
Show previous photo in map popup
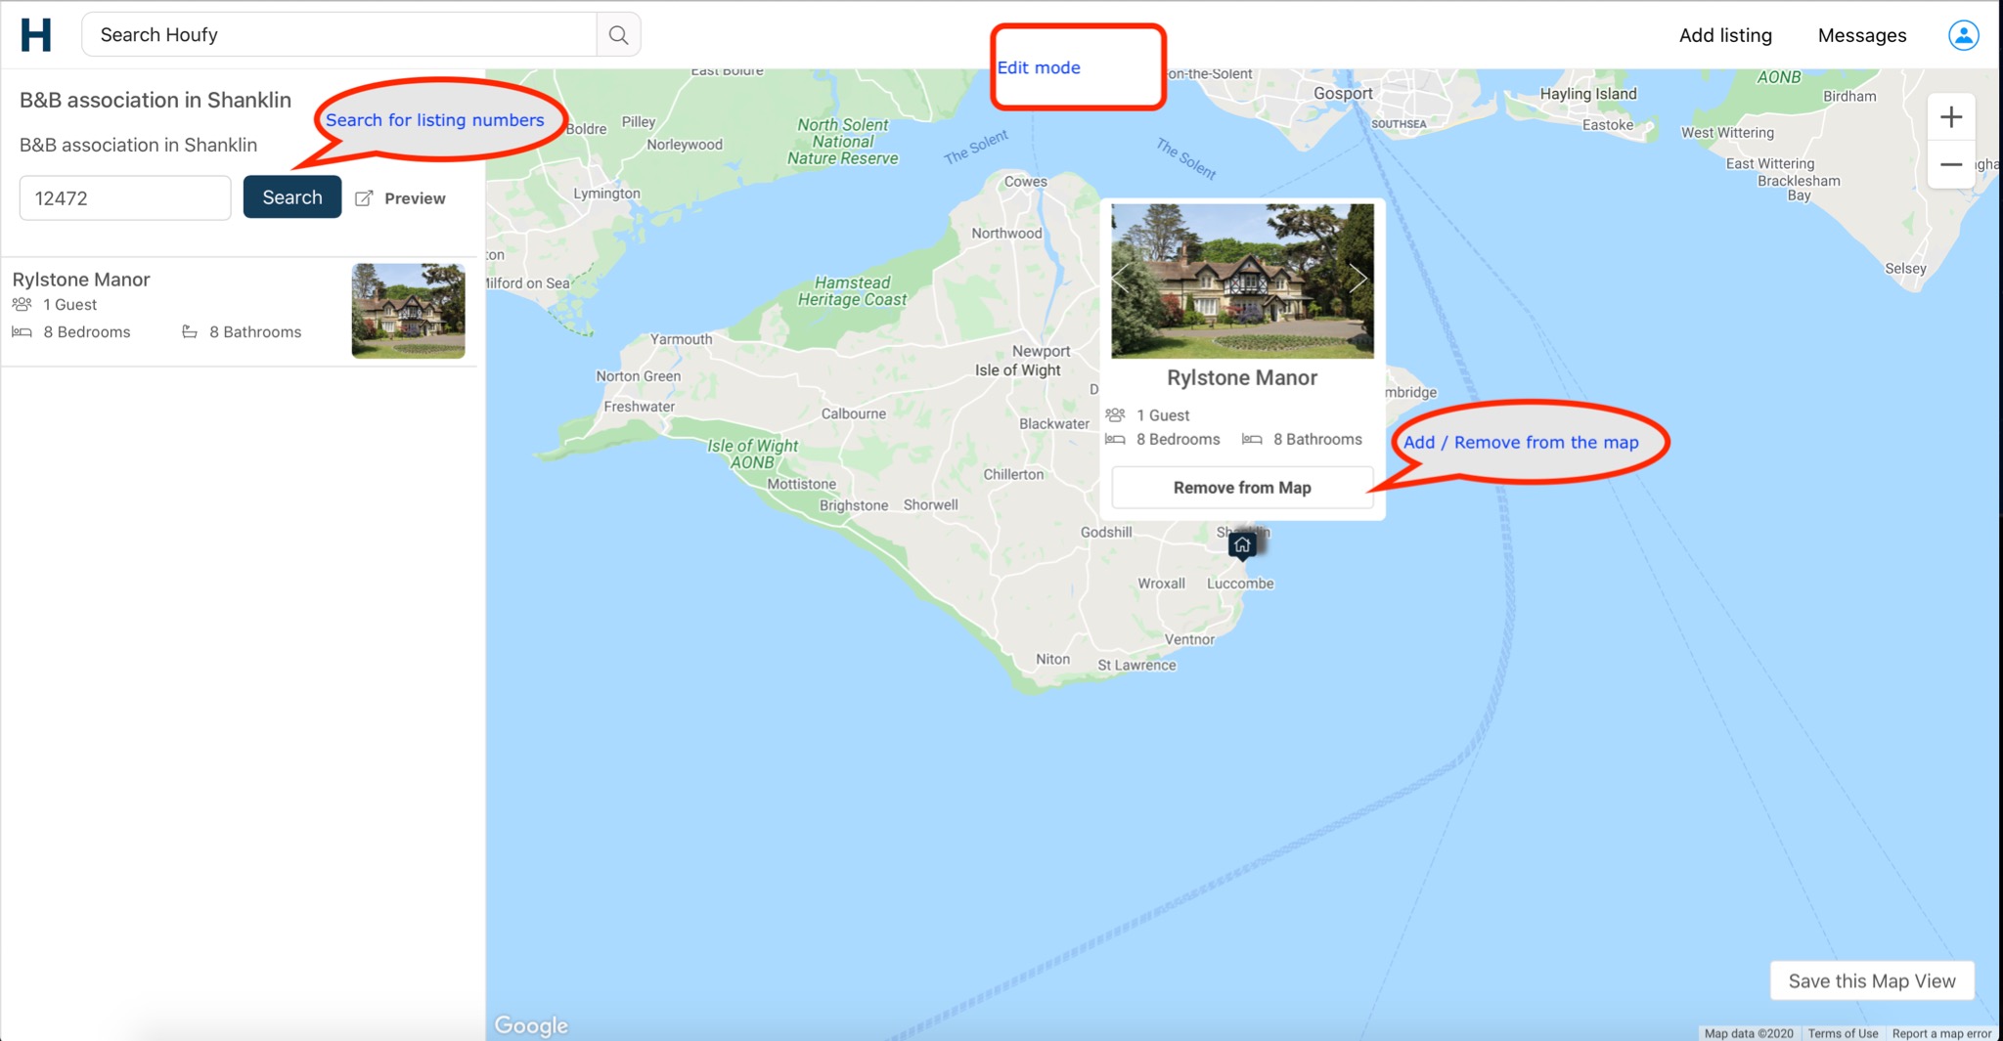click(1123, 279)
